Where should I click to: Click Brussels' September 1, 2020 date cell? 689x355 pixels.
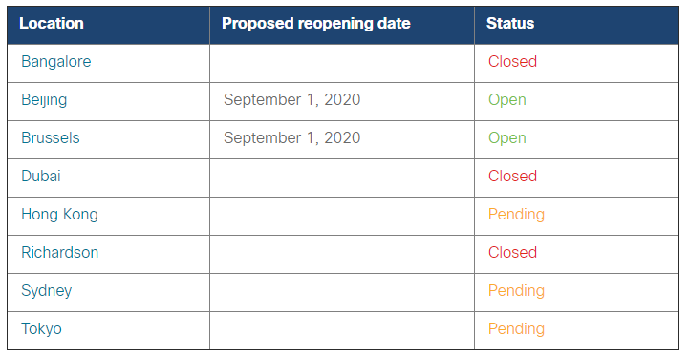click(x=291, y=137)
